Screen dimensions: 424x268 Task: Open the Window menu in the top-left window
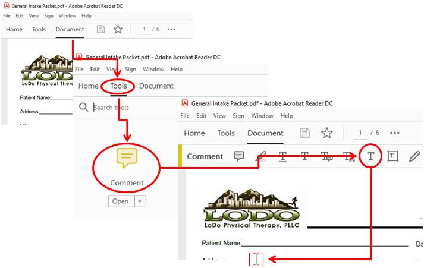click(67, 15)
